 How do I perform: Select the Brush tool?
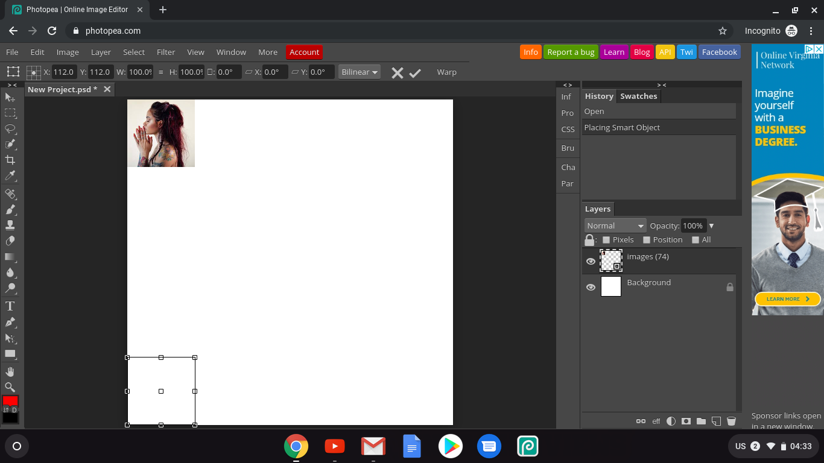(x=10, y=210)
